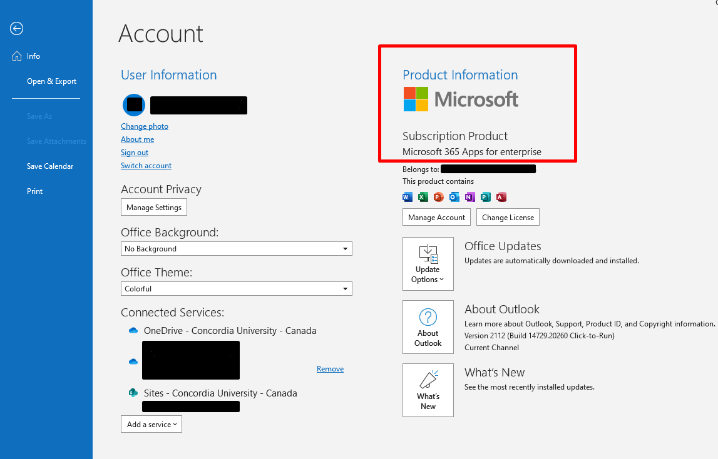
Task: Click the Switch account link
Action: tap(146, 166)
